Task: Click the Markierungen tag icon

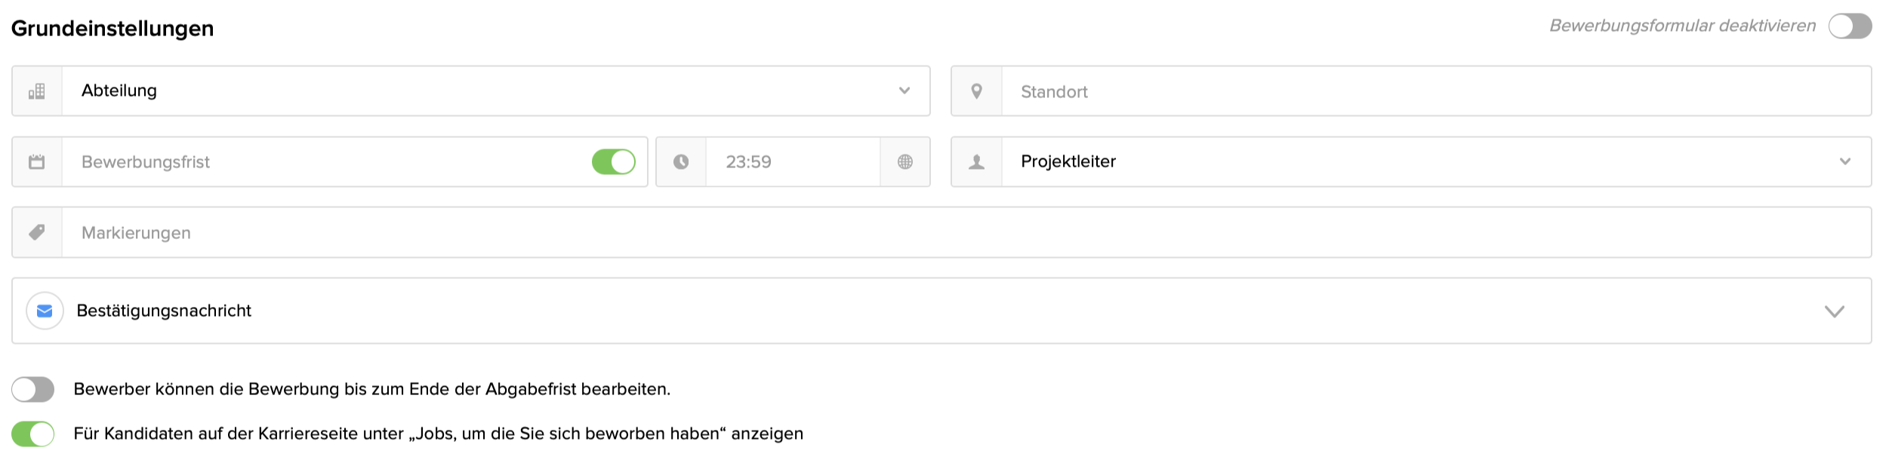Action: 36,232
